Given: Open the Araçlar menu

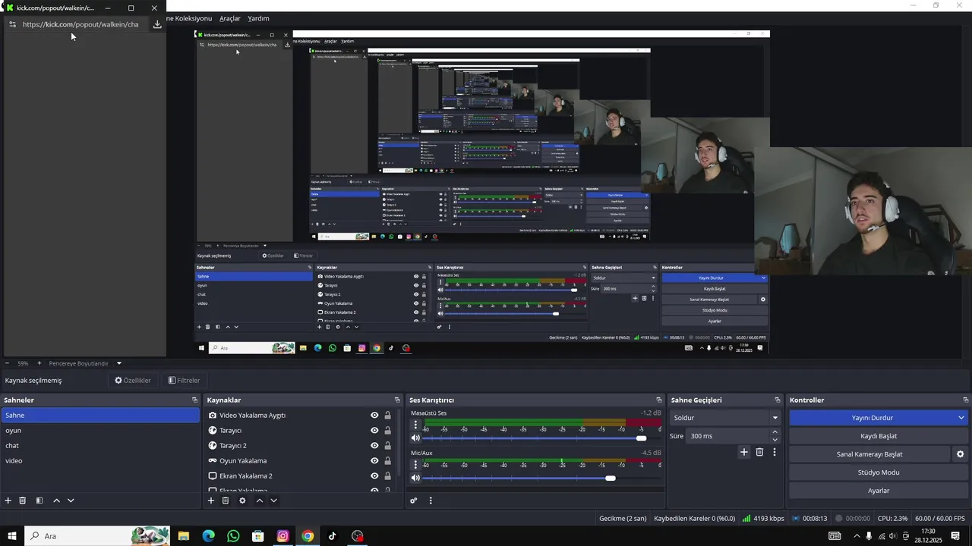Looking at the screenshot, I should tap(230, 18).
